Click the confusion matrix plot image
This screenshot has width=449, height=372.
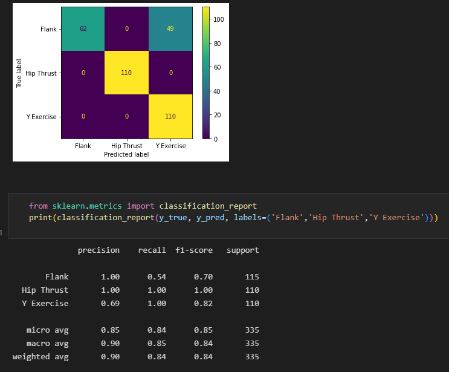tap(121, 82)
